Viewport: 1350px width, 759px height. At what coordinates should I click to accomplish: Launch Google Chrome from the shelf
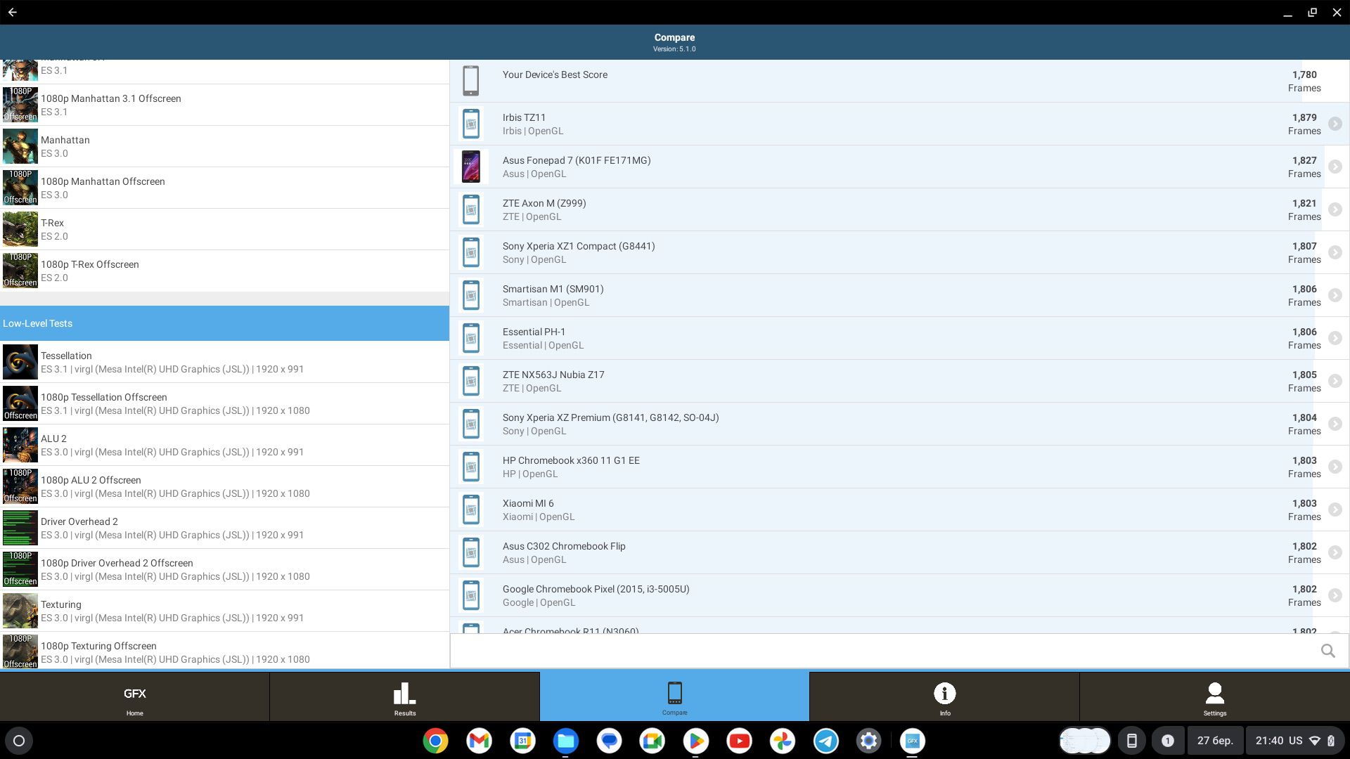click(x=435, y=741)
